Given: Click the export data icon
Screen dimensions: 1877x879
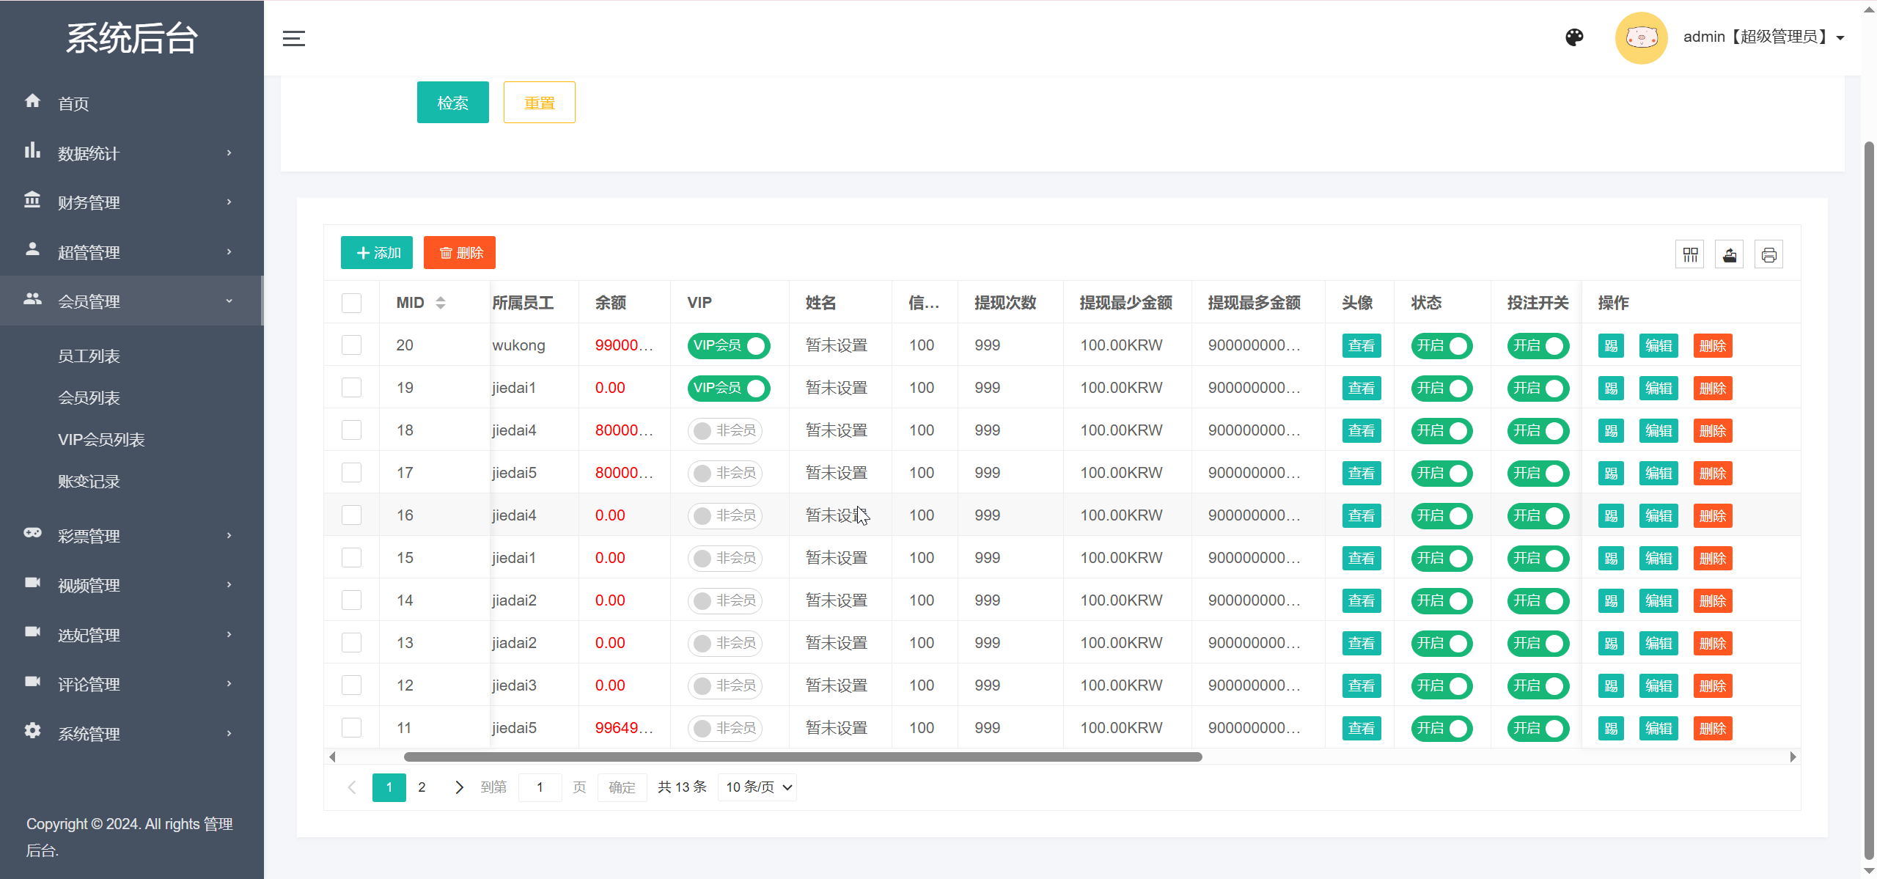Looking at the screenshot, I should (x=1730, y=254).
